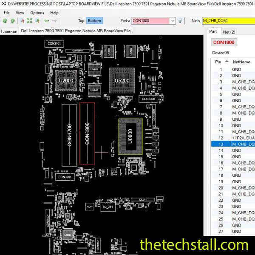Select the CON1700 connector on board

(69, 135)
